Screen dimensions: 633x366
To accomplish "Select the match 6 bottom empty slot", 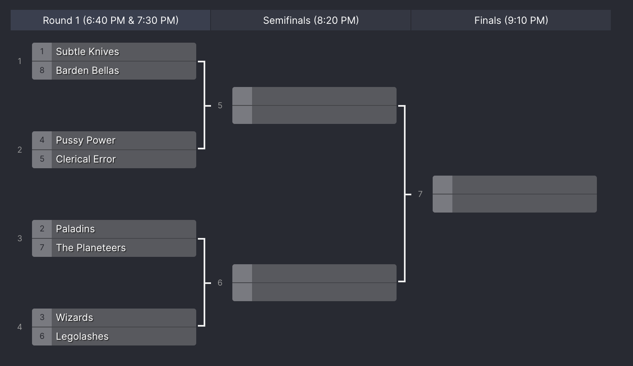I will [x=314, y=292].
